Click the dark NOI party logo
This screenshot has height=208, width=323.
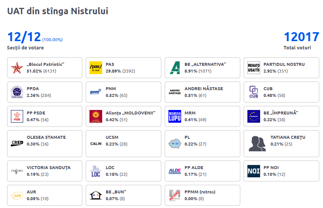[x=254, y=171]
